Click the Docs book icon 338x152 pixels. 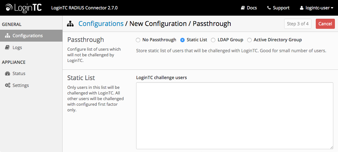(x=243, y=8)
